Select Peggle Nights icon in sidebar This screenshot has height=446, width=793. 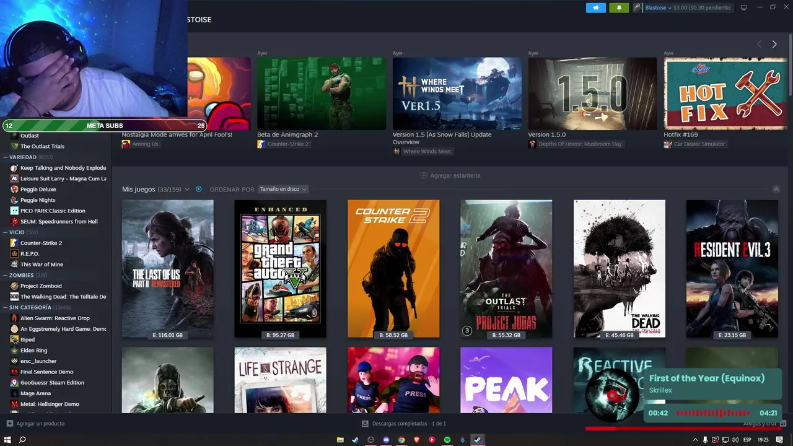[15, 200]
